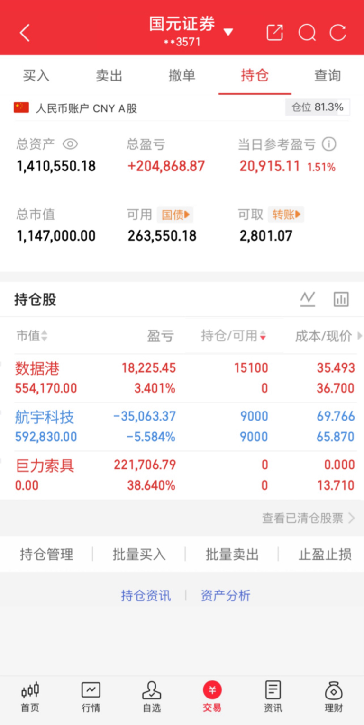Tap the 转账 transfer button
This screenshot has height=725, width=364.
point(286,215)
